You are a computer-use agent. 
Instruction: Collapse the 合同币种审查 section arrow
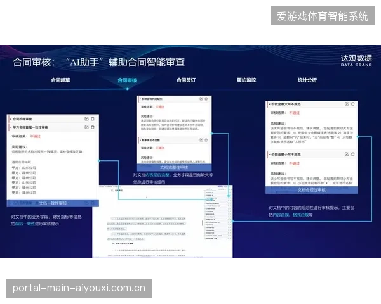point(11,119)
